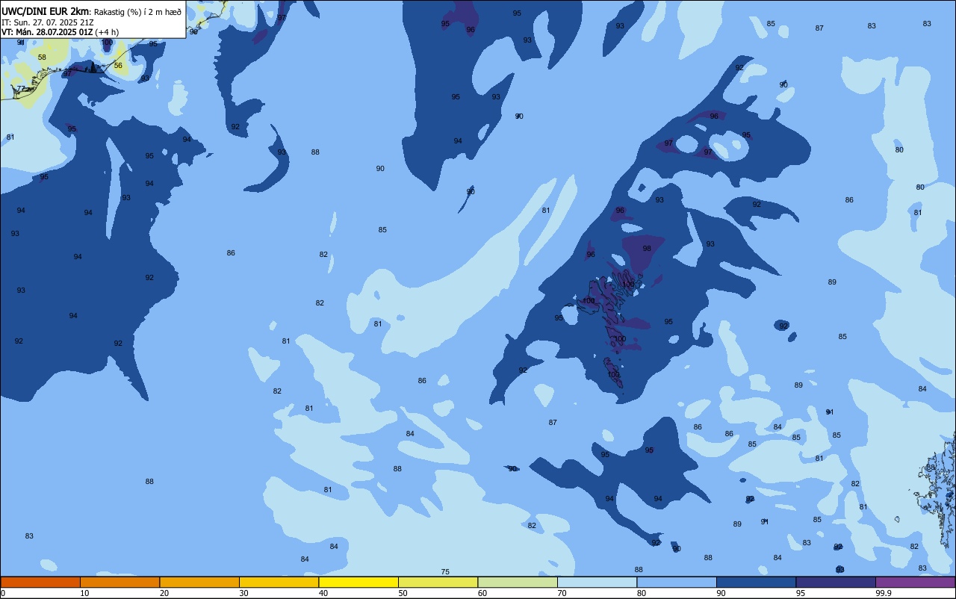Click the light green 60–70 legend swatch
The image size is (956, 599).
tap(518, 582)
